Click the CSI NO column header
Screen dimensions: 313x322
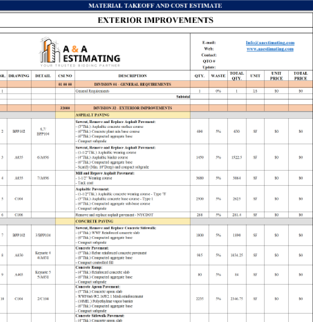65,76
